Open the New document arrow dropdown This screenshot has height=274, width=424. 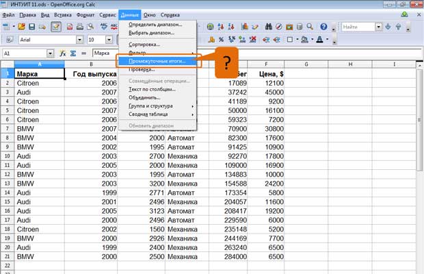(14, 27)
